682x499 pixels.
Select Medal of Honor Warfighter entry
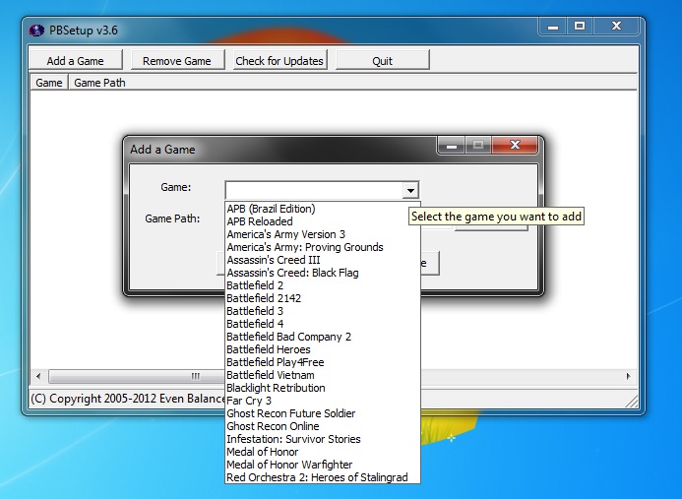322,465
